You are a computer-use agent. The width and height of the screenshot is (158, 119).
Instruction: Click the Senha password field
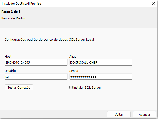(101, 77)
